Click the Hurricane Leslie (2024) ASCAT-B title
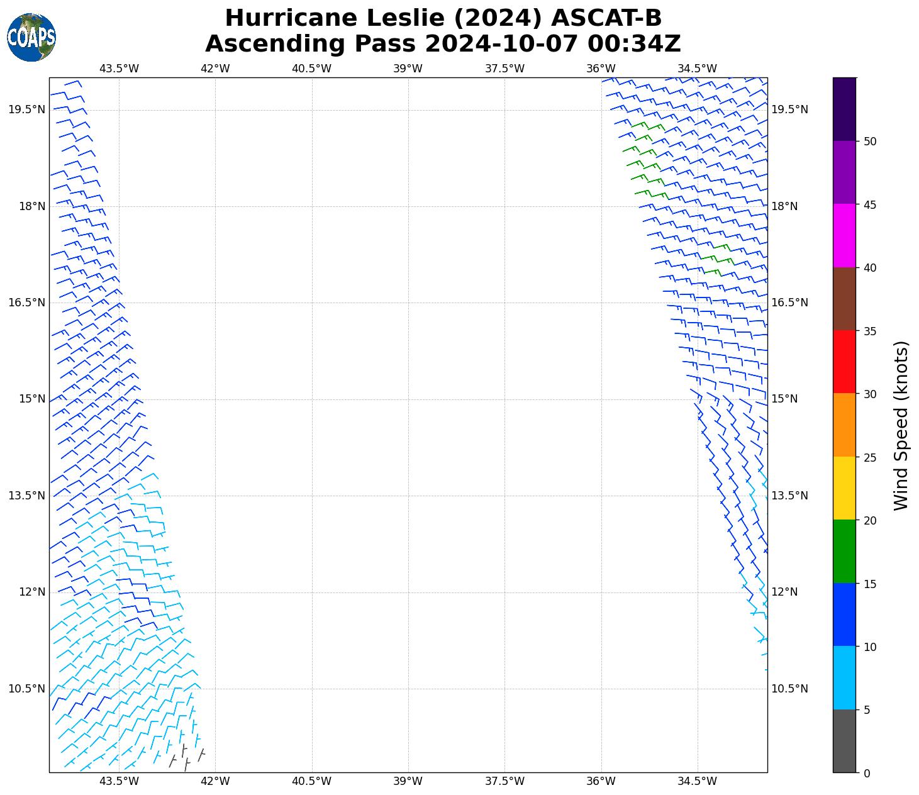Image resolution: width=919 pixels, height=795 pixels. point(443,18)
